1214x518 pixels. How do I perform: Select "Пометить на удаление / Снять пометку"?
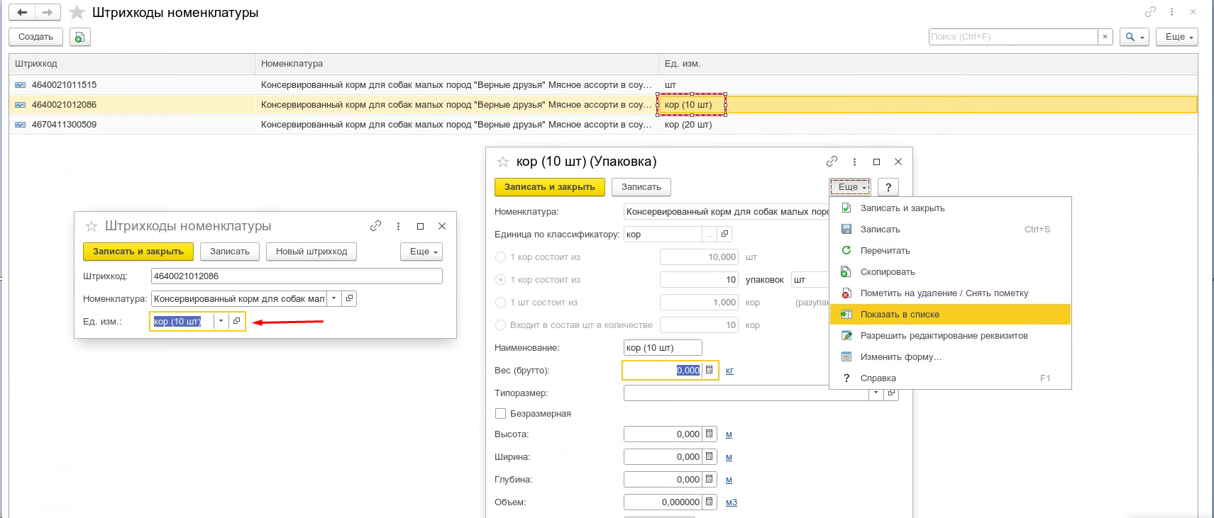click(950, 293)
